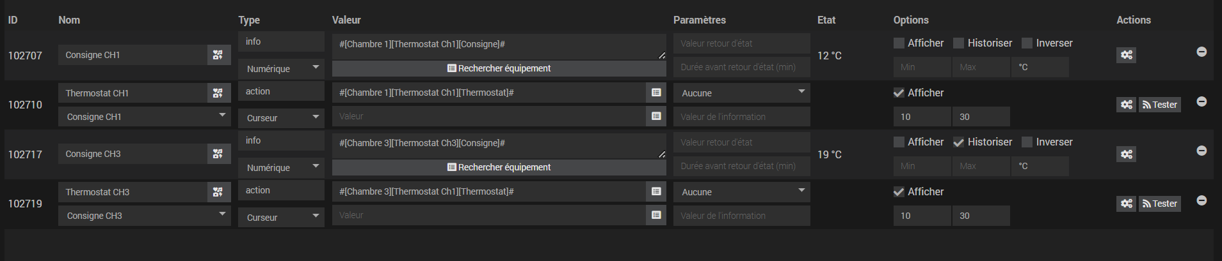Expand Curseur subtype dropdown for Thermostat CH3

coord(281,217)
